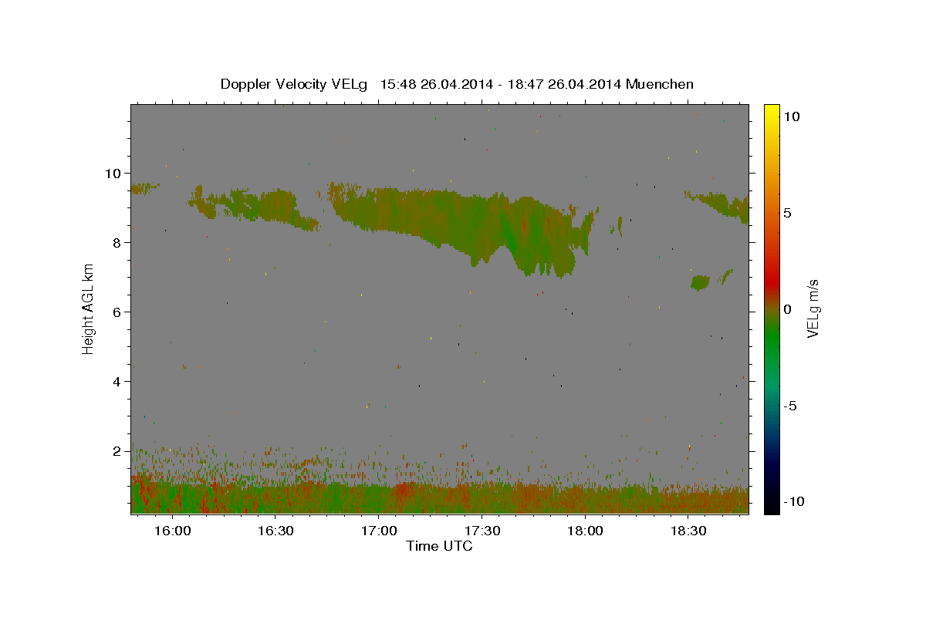The image size is (926, 617).
Task: Click the colorbar value 10 label
Action: coord(791,116)
